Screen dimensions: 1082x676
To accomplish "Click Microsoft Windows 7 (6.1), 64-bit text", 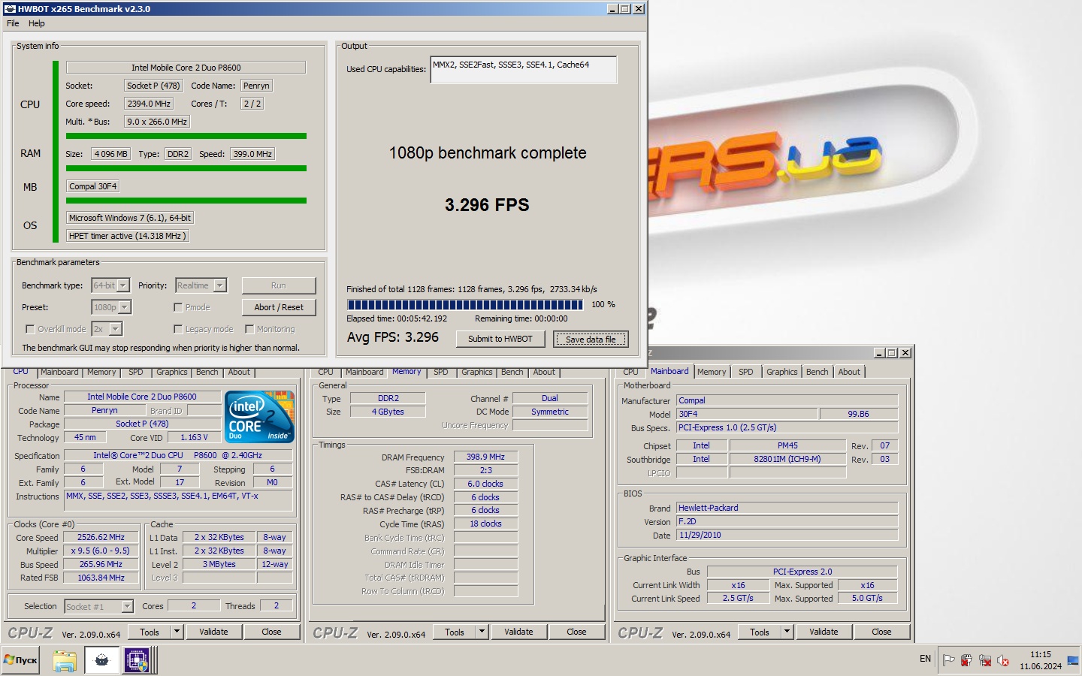I will click(x=130, y=218).
